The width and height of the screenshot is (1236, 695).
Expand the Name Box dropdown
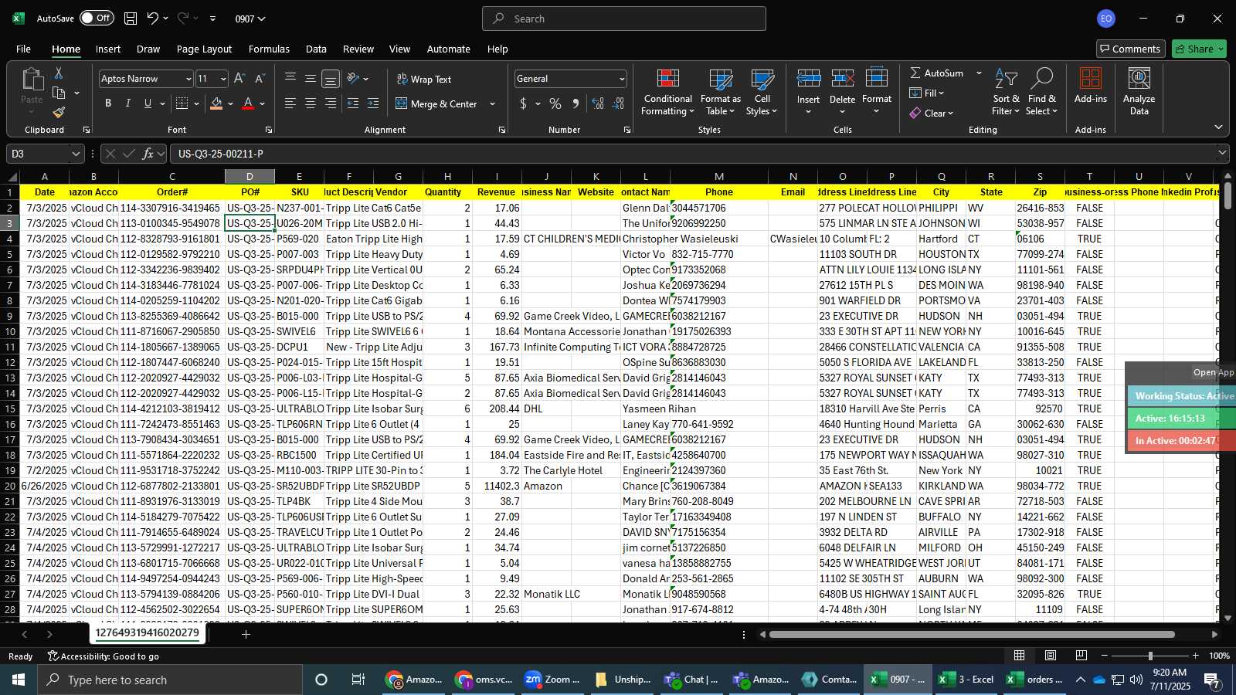tap(75, 154)
